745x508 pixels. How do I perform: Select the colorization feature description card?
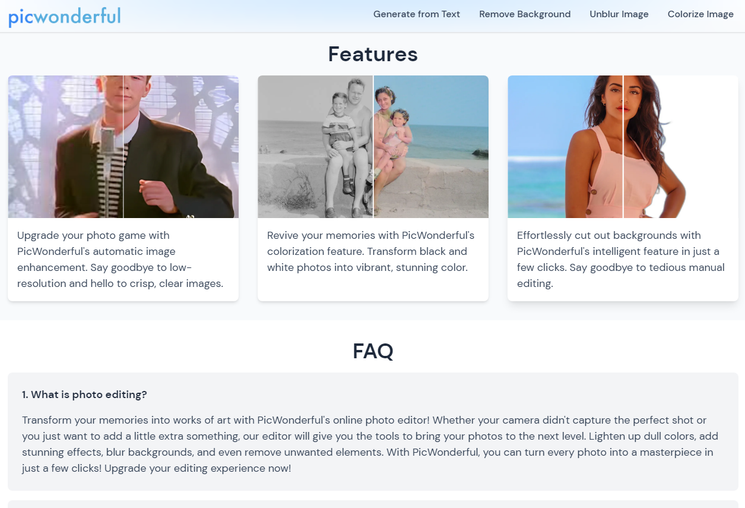point(373,260)
